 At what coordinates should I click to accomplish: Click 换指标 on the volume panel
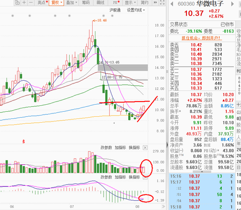coord(135,147)
